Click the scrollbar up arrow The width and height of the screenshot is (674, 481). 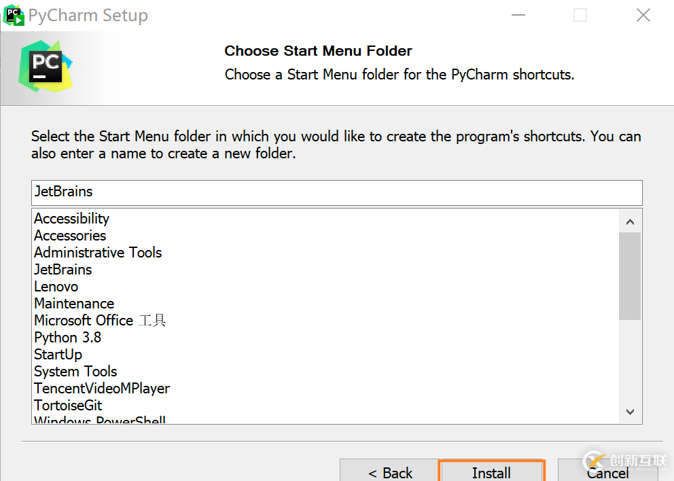click(630, 220)
